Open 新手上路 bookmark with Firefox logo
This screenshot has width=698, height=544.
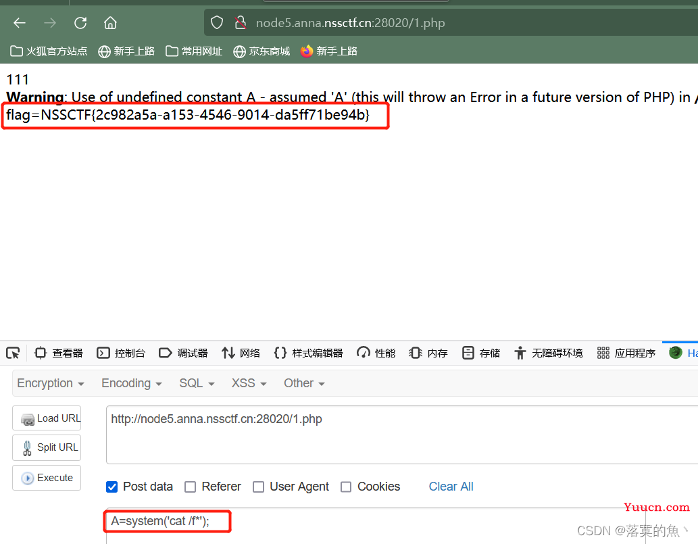329,51
